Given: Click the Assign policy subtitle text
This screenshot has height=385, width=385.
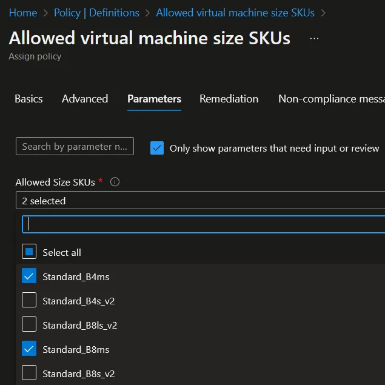Looking at the screenshot, I should [x=35, y=56].
